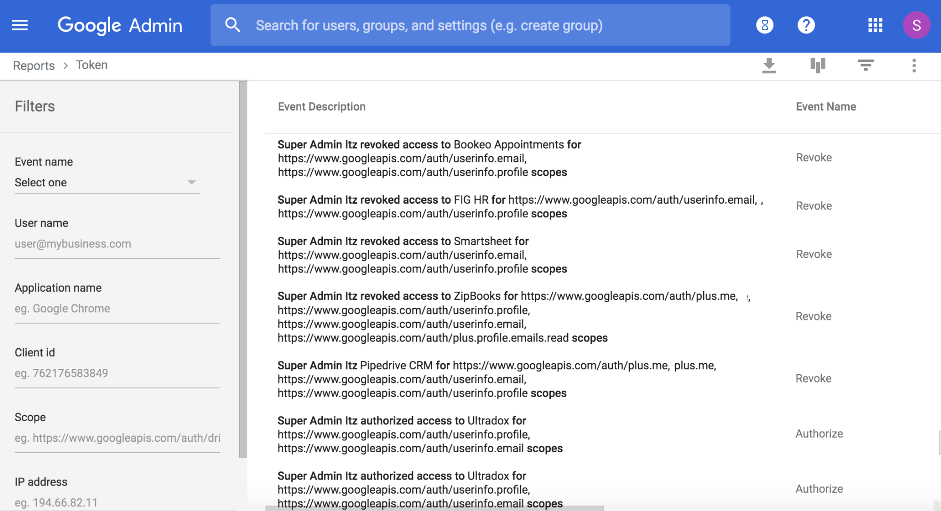Click Revoke in the Smartsheet row
Image resolution: width=941 pixels, height=511 pixels.
point(813,254)
